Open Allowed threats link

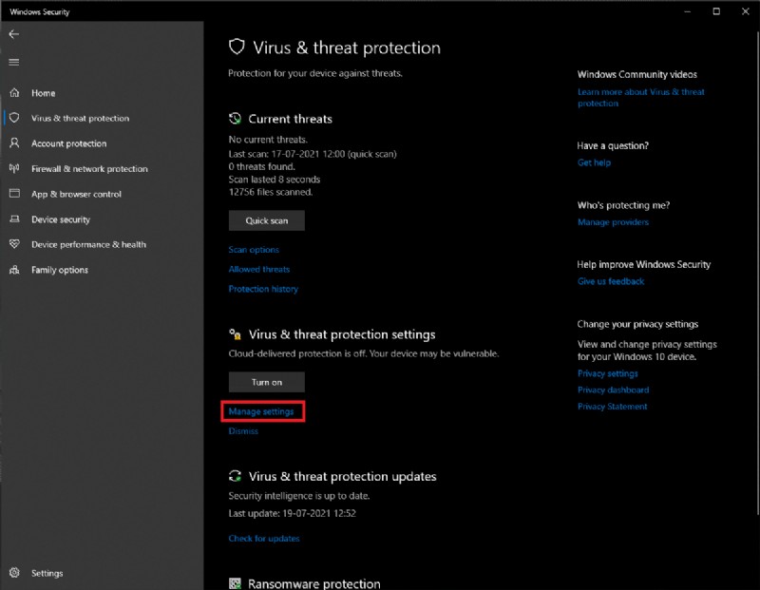258,269
